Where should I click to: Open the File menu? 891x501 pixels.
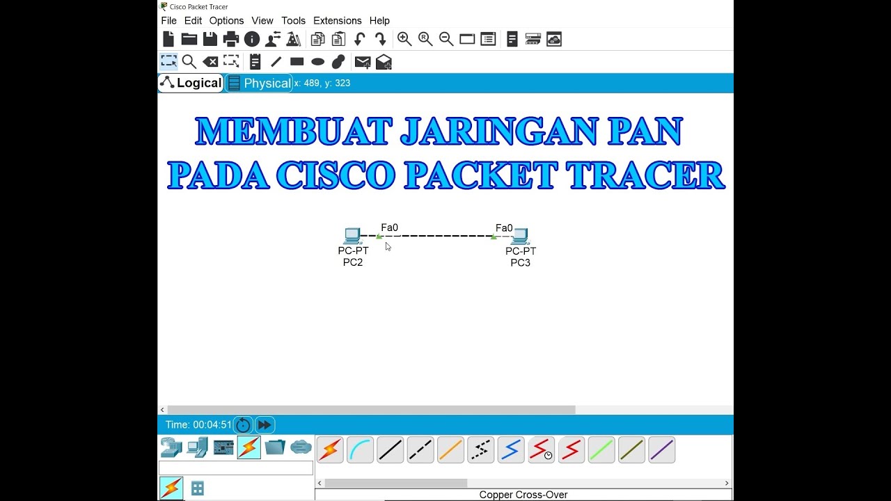coord(169,21)
